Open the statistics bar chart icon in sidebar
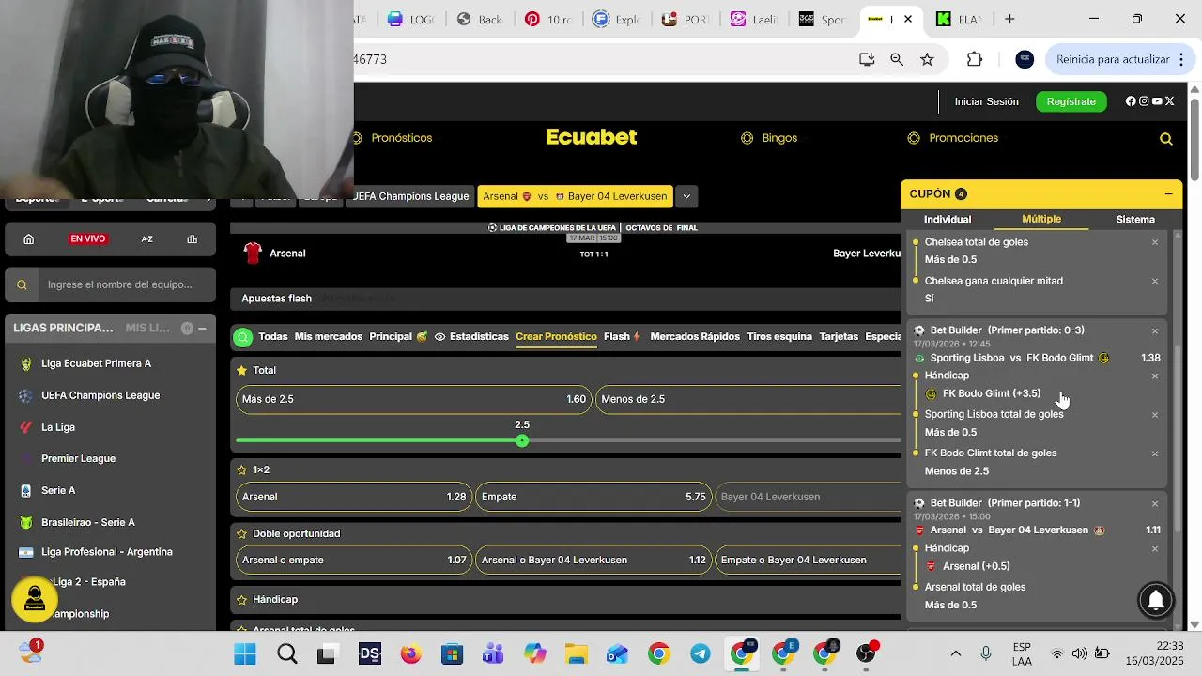The width and height of the screenshot is (1202, 676). point(192,239)
